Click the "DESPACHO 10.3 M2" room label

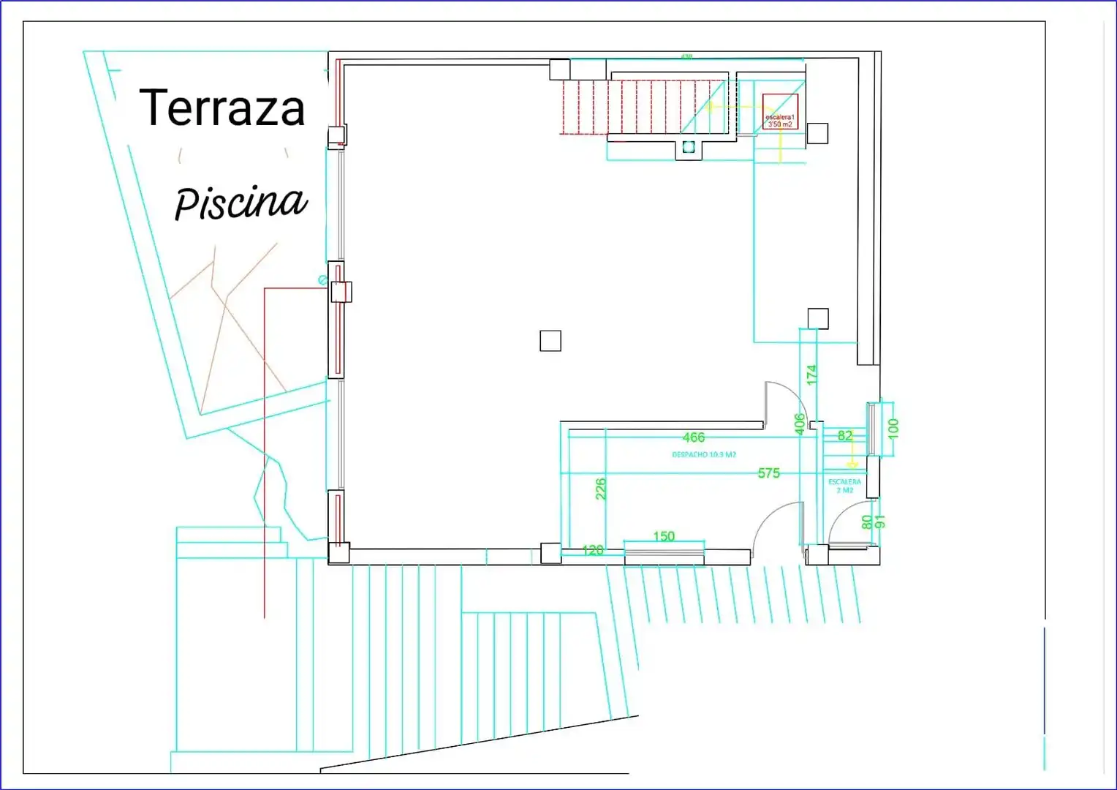pos(704,454)
